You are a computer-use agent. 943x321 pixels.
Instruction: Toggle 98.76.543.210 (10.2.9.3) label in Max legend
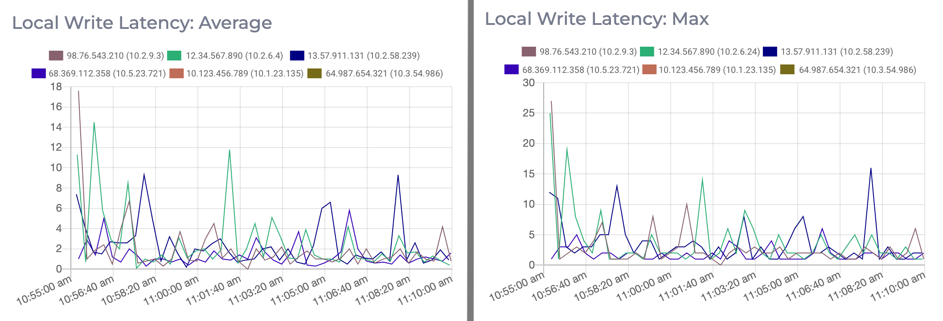tap(588, 52)
